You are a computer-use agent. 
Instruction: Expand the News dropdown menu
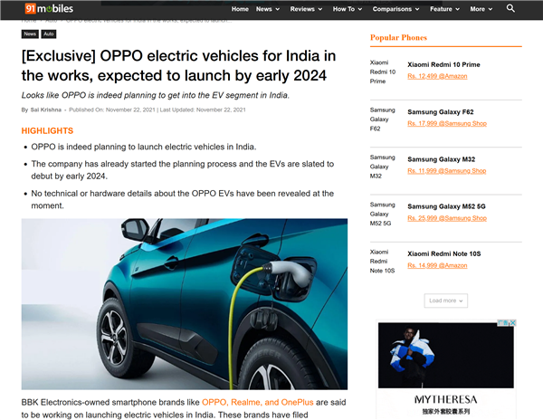267,9
